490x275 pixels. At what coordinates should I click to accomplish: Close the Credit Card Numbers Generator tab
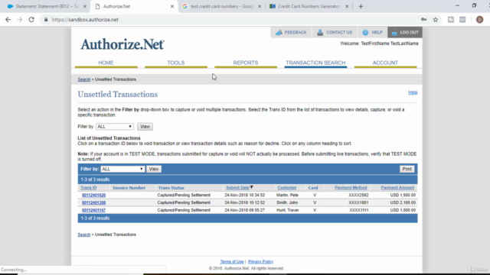click(347, 6)
